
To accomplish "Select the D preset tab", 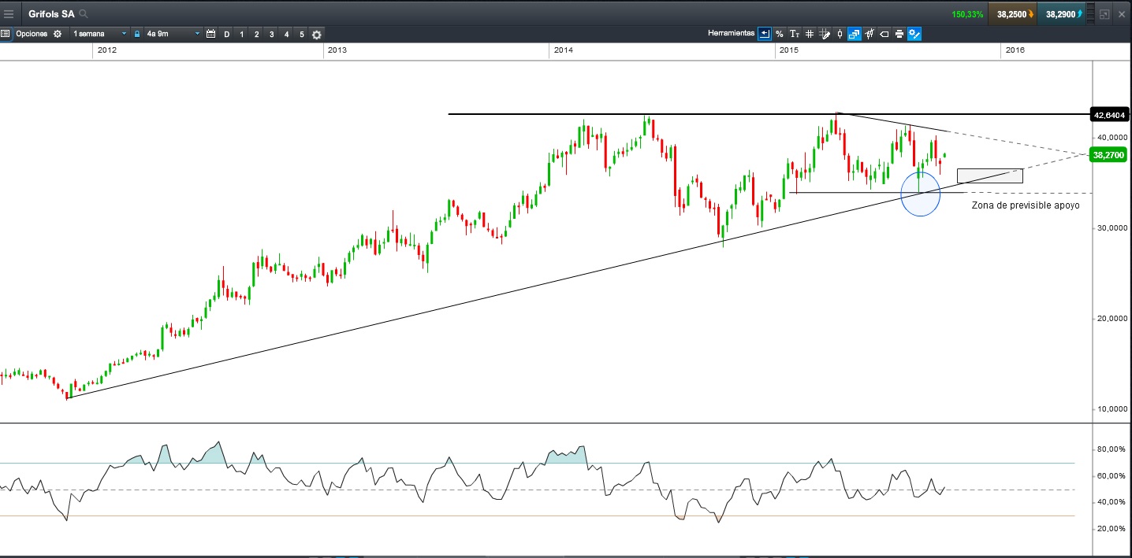I will coord(227,34).
